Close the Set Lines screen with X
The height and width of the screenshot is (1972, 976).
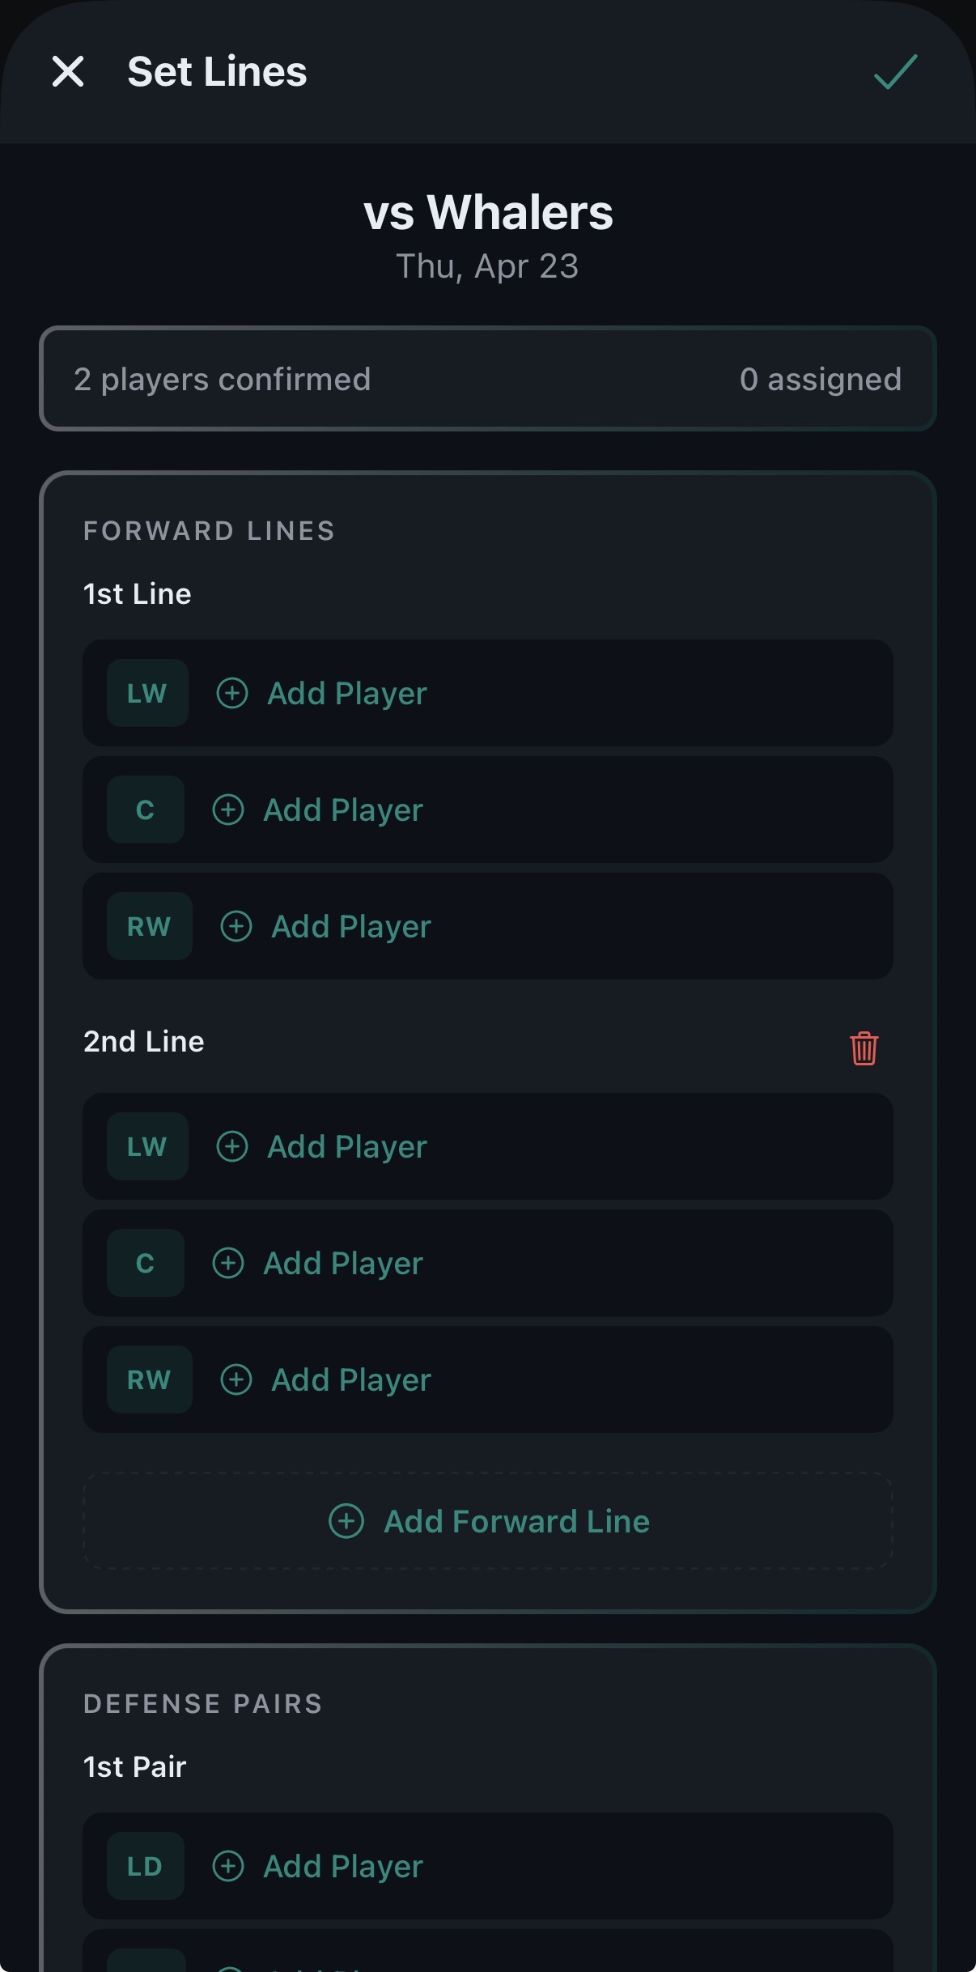coord(68,71)
